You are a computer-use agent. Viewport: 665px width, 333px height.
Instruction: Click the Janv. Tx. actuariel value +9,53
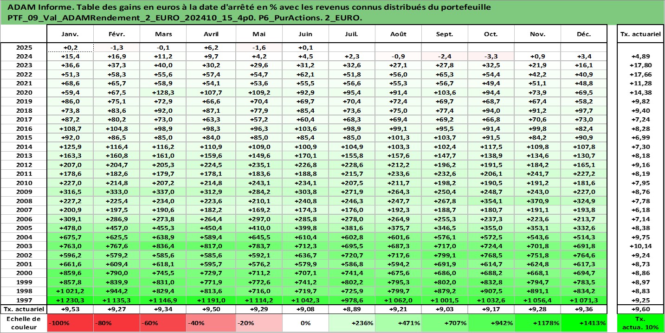click(x=70, y=309)
